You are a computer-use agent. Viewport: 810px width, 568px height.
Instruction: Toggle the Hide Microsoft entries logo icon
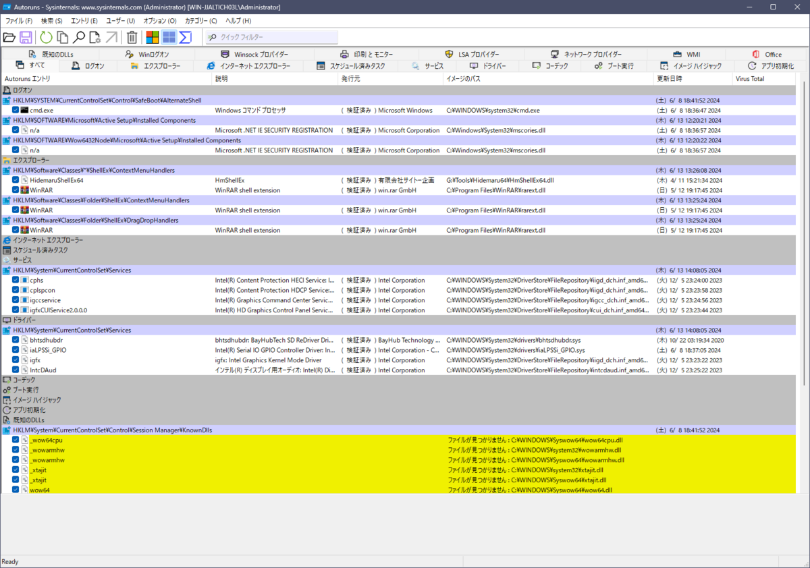pos(153,38)
